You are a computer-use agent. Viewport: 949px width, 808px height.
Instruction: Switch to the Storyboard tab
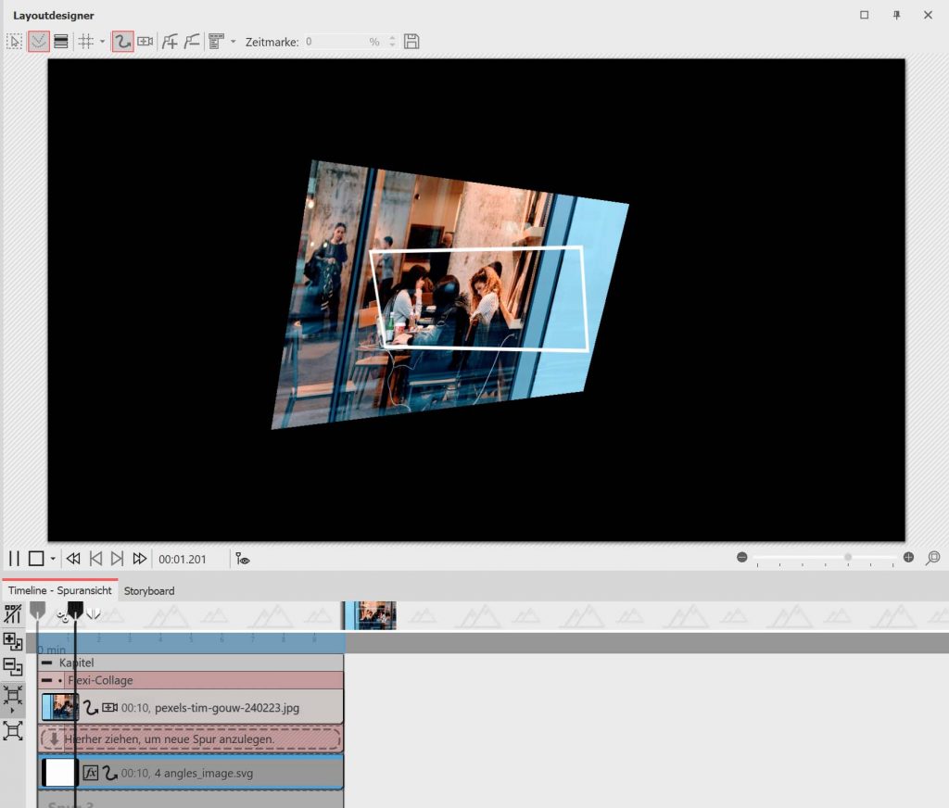[149, 590]
